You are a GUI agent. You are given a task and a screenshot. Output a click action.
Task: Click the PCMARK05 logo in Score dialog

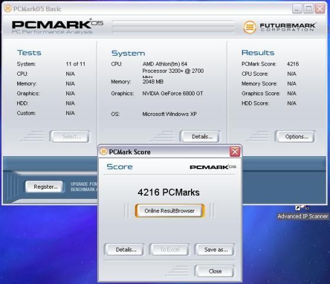tap(213, 167)
